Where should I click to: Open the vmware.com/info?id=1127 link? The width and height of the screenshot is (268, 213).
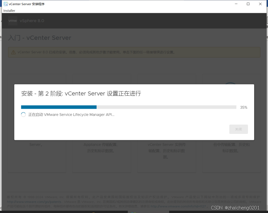(178, 206)
